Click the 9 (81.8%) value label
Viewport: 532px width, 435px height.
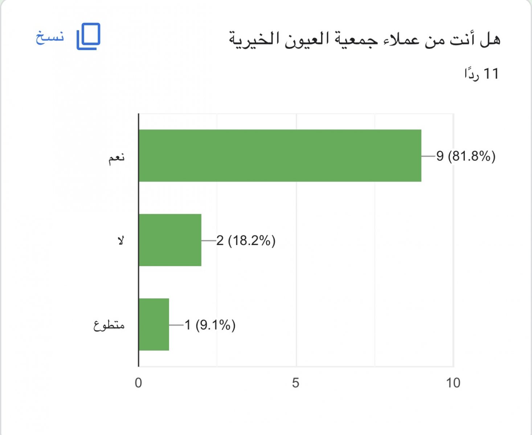(x=466, y=156)
